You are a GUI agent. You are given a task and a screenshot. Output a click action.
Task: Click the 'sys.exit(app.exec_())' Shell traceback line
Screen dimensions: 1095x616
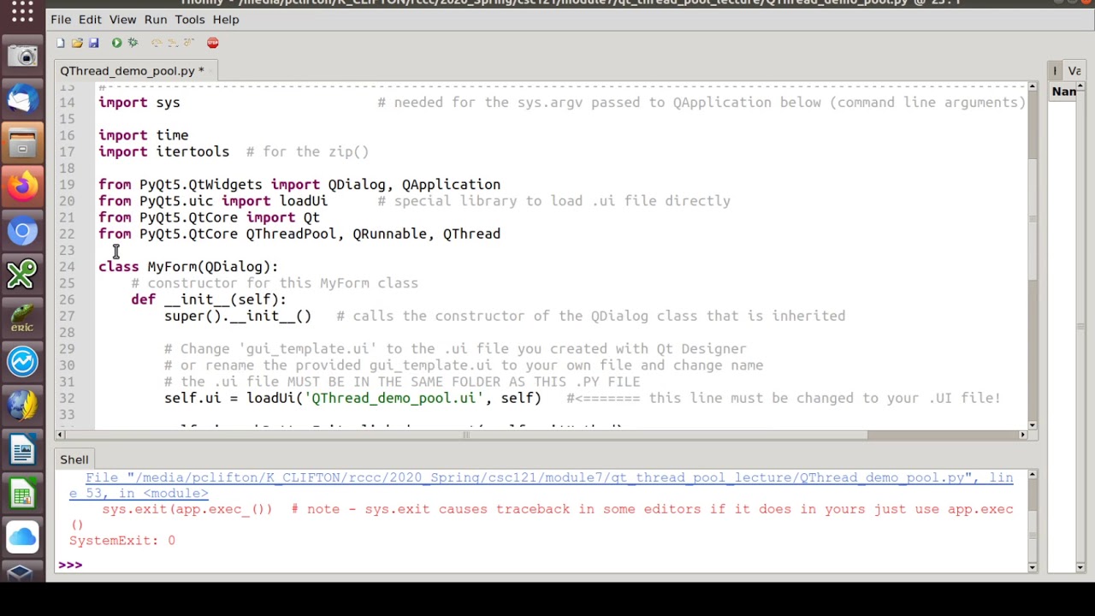click(187, 509)
